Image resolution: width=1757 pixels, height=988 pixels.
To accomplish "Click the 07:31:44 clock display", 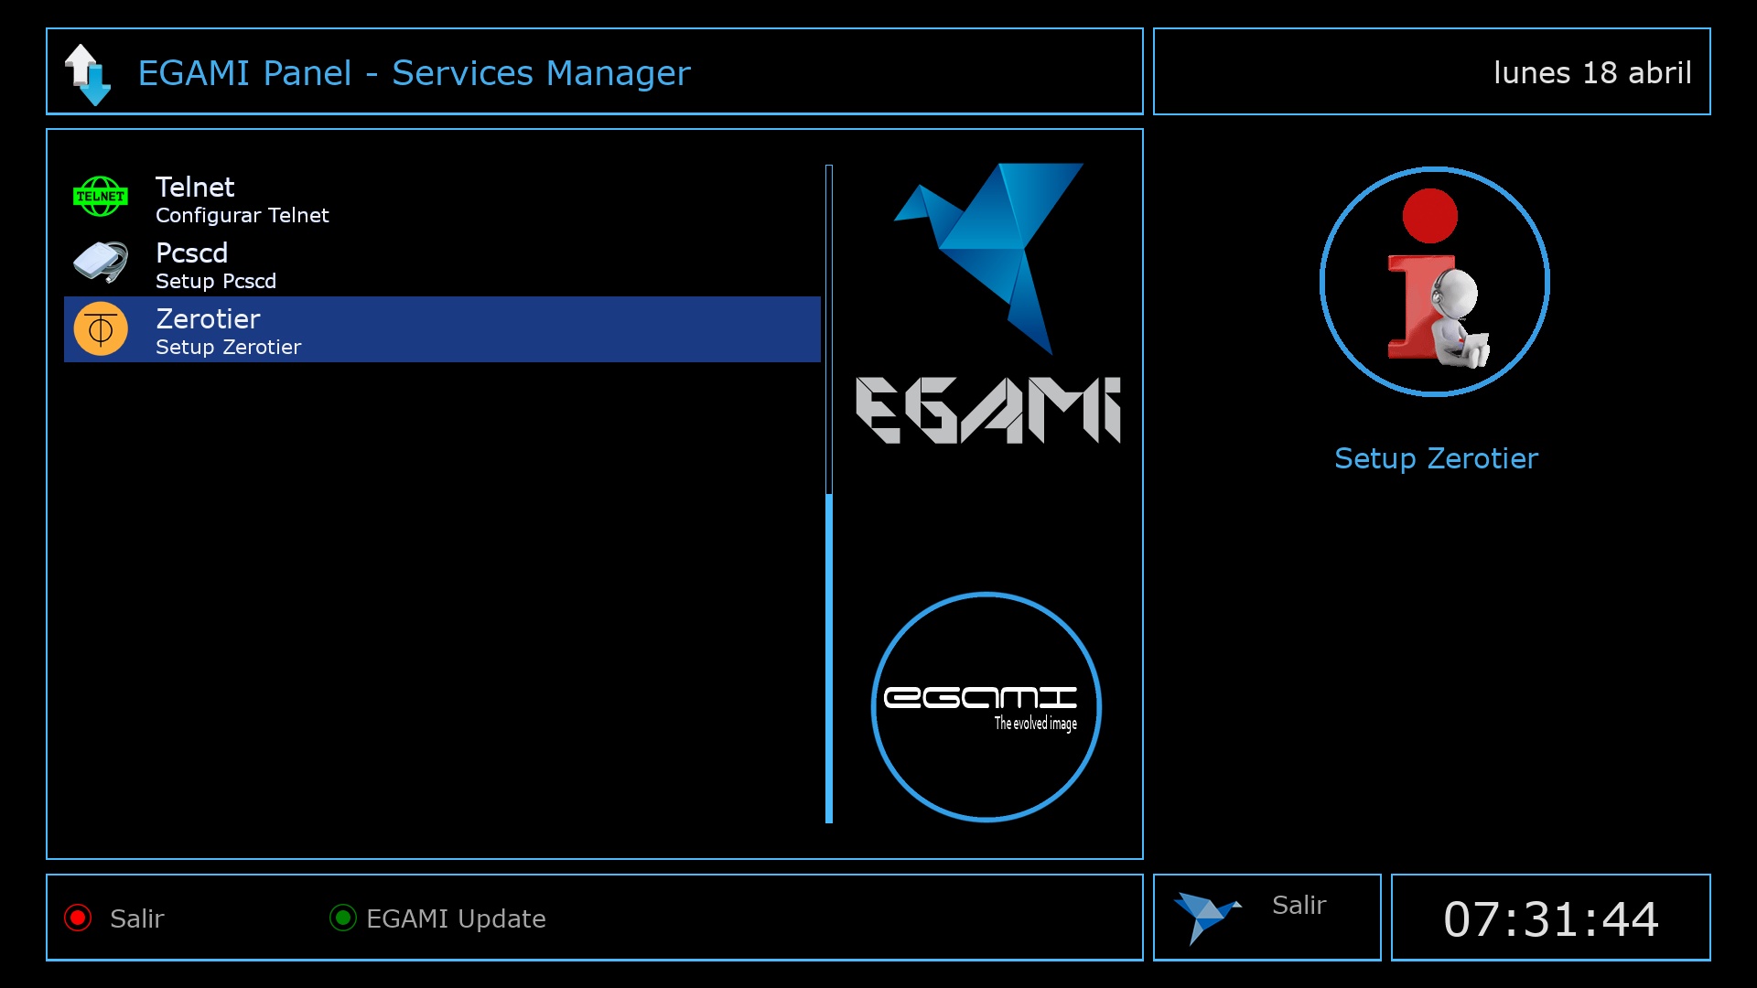I will click(1550, 919).
